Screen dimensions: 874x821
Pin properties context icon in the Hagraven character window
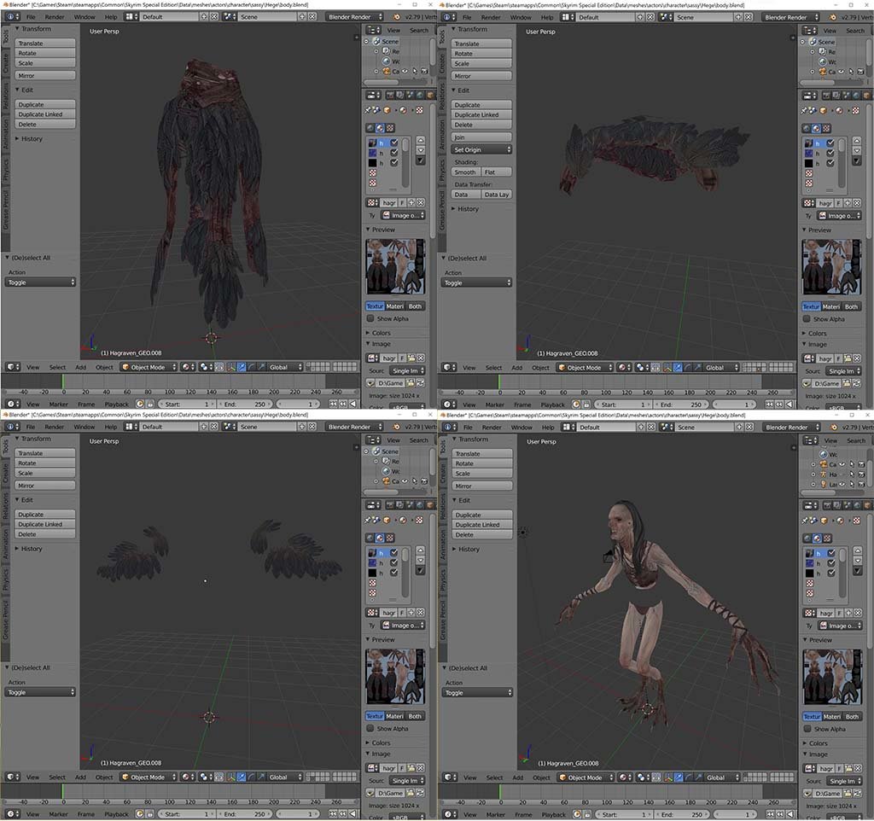point(804,521)
